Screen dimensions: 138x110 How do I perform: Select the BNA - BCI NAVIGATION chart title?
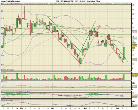point(65,1)
